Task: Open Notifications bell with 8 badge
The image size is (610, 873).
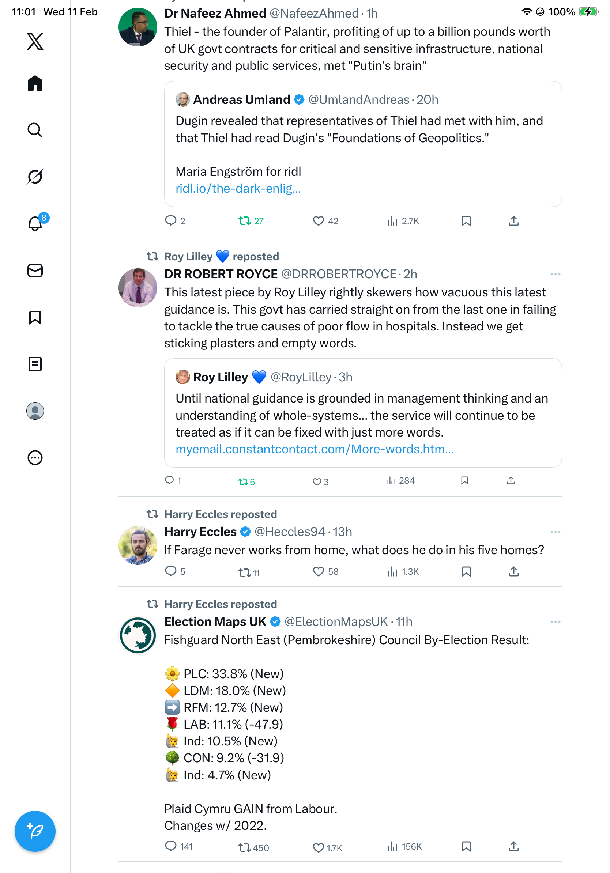Action: click(x=35, y=224)
